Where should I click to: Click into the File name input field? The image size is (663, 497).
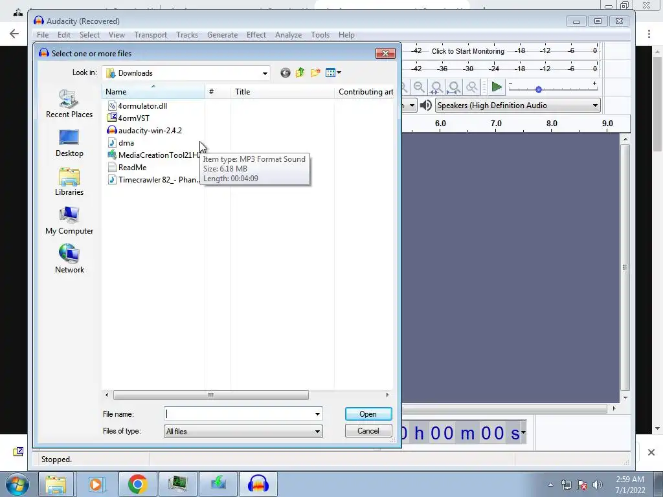pyautogui.click(x=238, y=414)
